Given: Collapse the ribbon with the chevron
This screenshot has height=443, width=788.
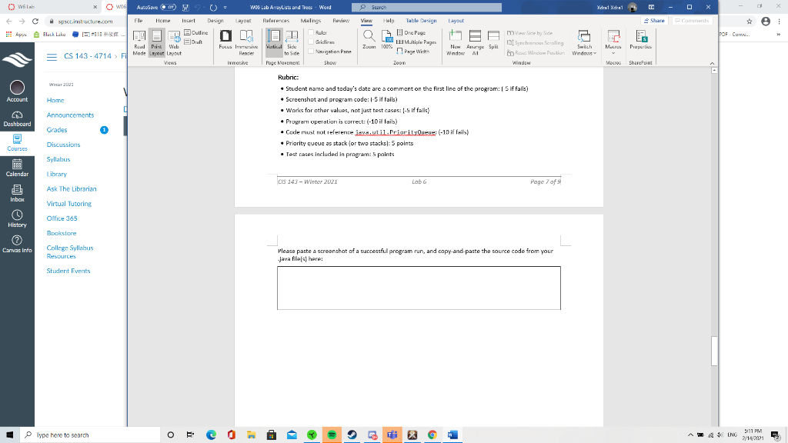Looking at the screenshot, I should [712, 62].
